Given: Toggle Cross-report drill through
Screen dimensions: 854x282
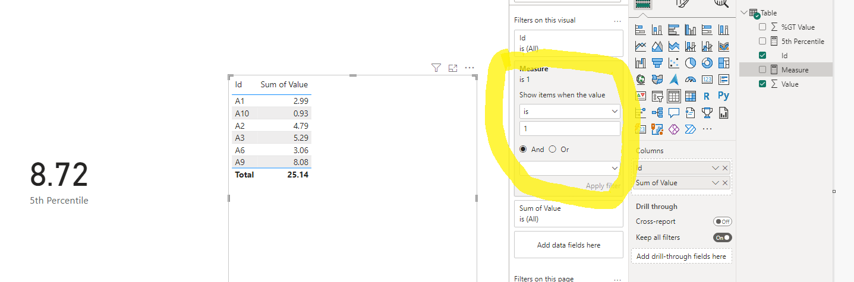Looking at the screenshot, I should pos(723,221).
